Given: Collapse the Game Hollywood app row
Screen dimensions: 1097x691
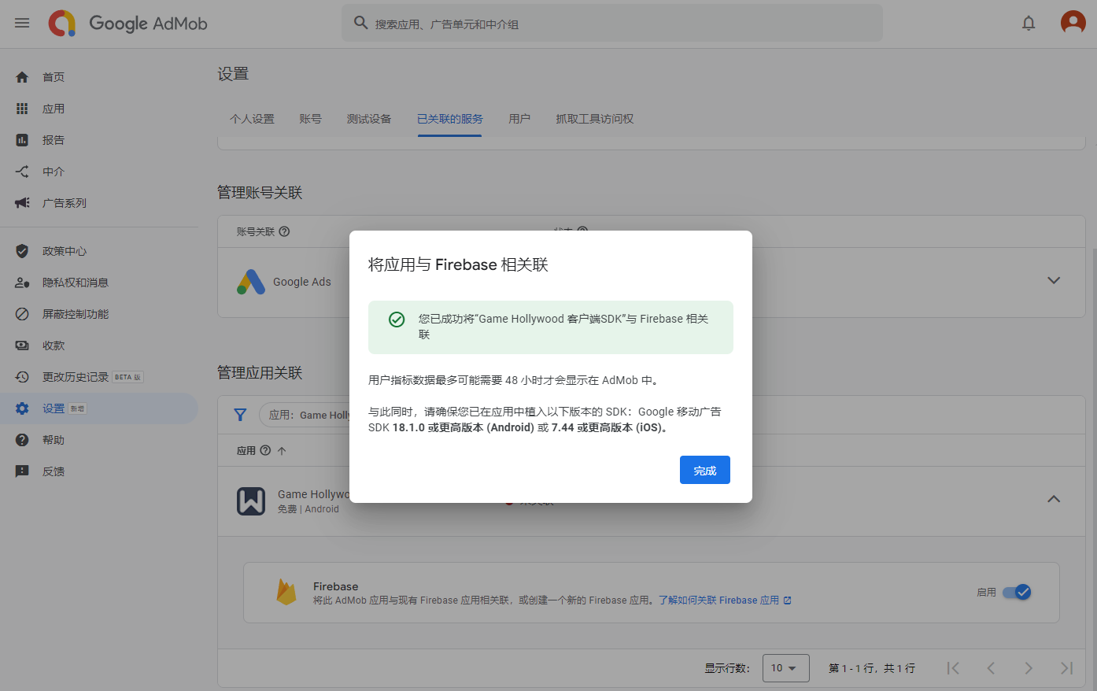Looking at the screenshot, I should 1054,499.
